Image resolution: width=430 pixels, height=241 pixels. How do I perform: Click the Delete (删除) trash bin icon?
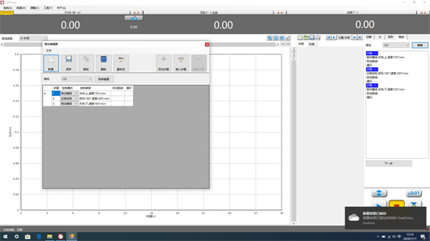click(x=103, y=63)
